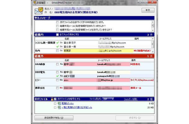Click the green checkmark for 山口 recipient
The width and height of the screenshot is (189, 124).
[58, 76]
